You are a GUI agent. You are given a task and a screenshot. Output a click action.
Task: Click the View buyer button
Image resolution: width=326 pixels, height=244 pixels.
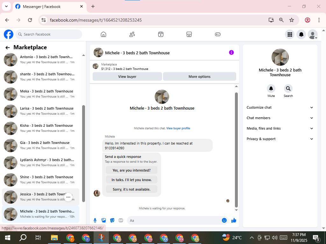[x=127, y=77]
